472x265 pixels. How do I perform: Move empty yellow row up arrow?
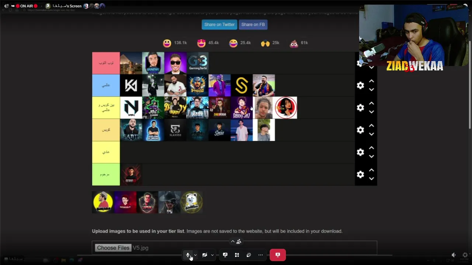pos(371,148)
